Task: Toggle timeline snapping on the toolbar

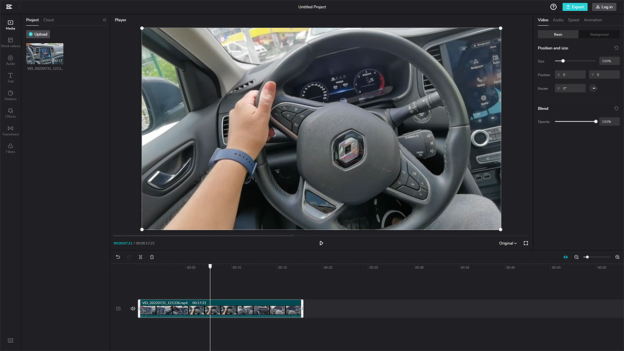Action: pyautogui.click(x=565, y=257)
